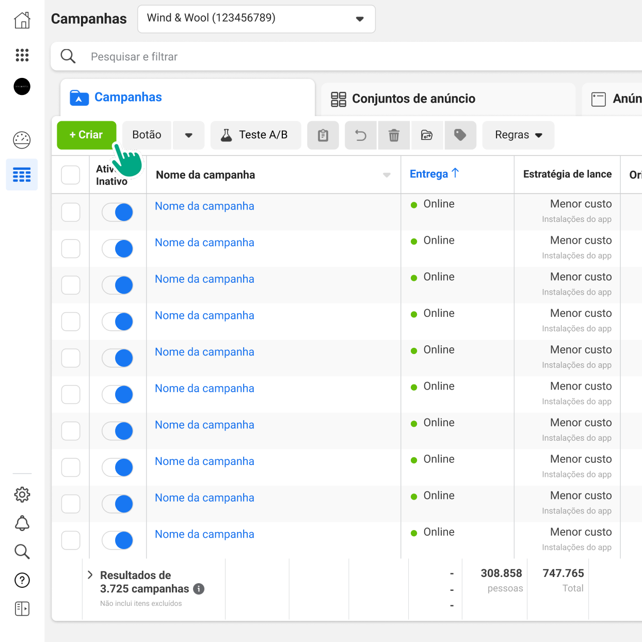Click the undo arrow icon
Image resolution: width=642 pixels, height=642 pixels.
click(x=361, y=135)
